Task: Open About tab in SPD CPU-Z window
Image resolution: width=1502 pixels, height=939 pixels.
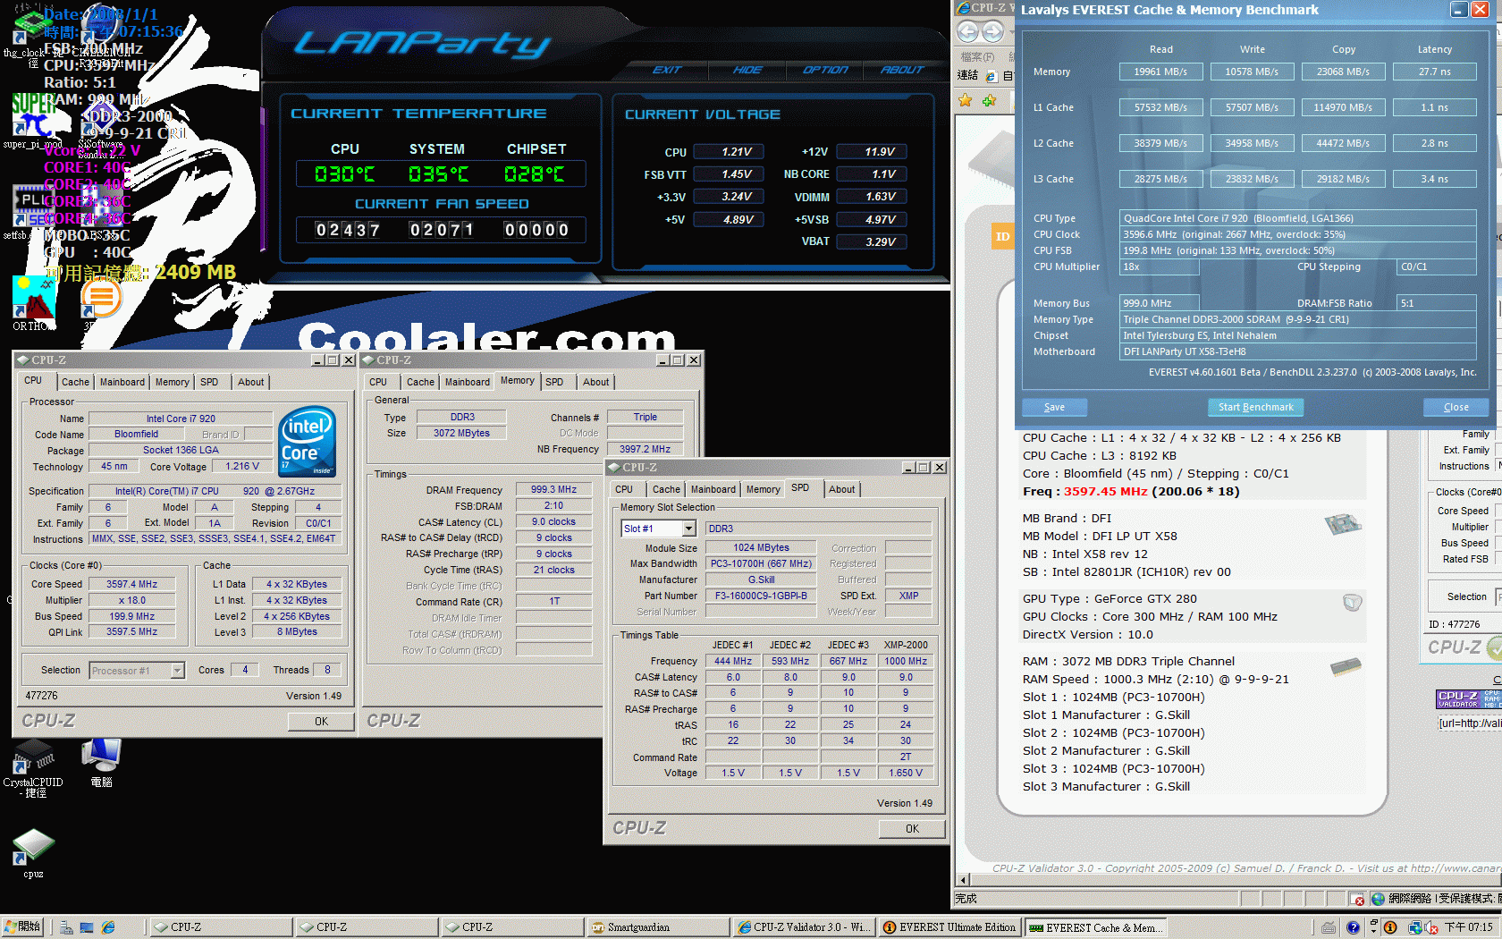Action: [841, 489]
